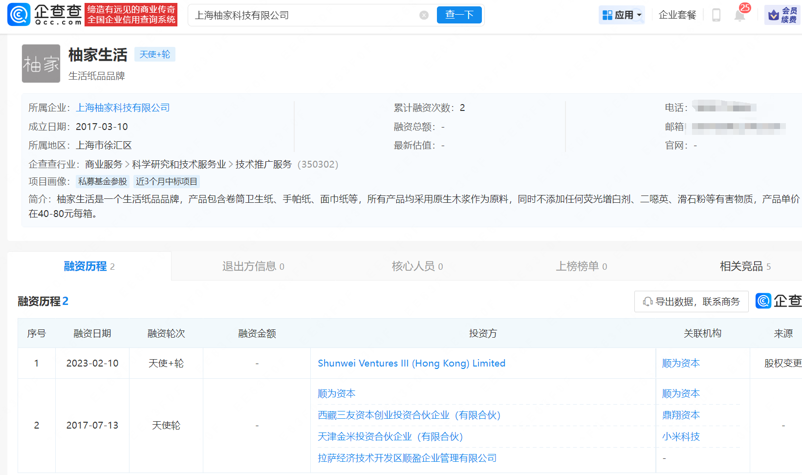Switch to the 相关竞品 tab
The height and width of the screenshot is (475, 802).
(745, 266)
